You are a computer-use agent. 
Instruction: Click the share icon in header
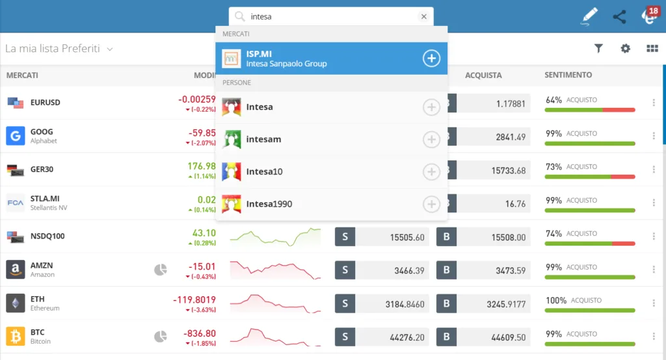tap(619, 16)
